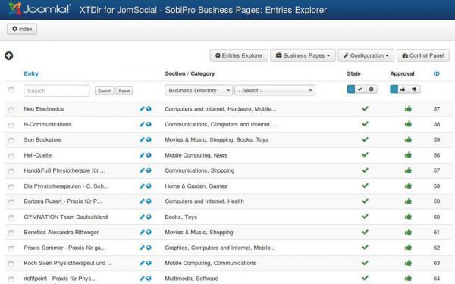Open the Entries Explorer toolbar button
The image size is (455, 284).
[239, 55]
